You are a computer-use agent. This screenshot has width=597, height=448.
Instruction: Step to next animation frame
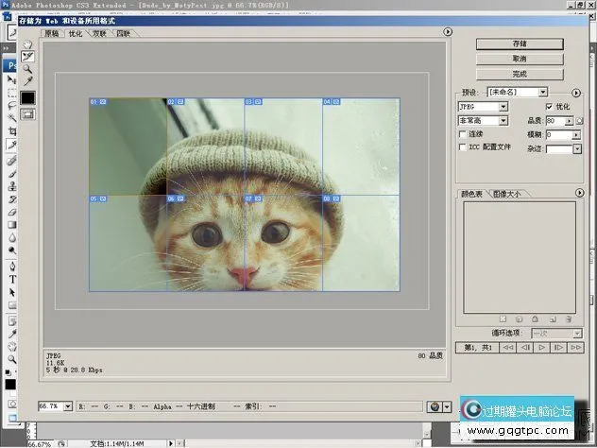point(558,347)
